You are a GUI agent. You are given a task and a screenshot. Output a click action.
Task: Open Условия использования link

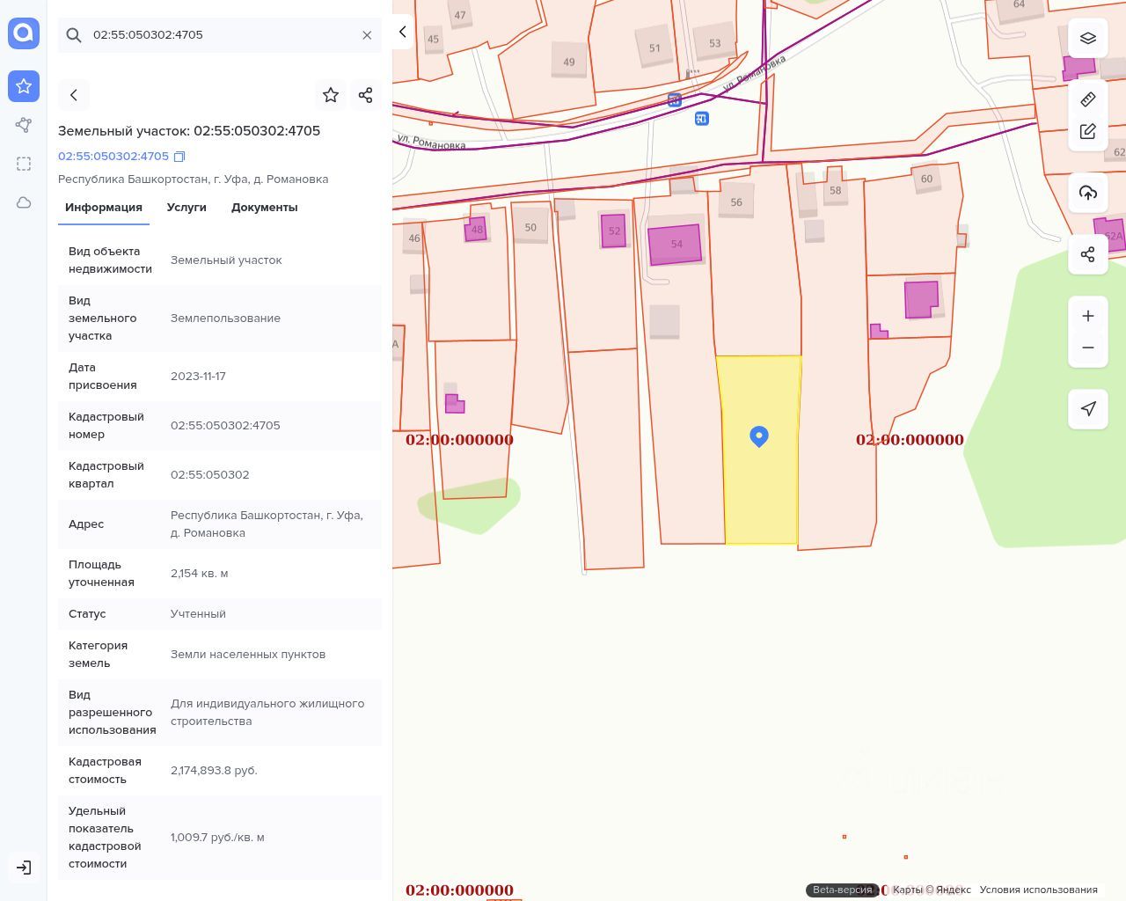(1038, 890)
